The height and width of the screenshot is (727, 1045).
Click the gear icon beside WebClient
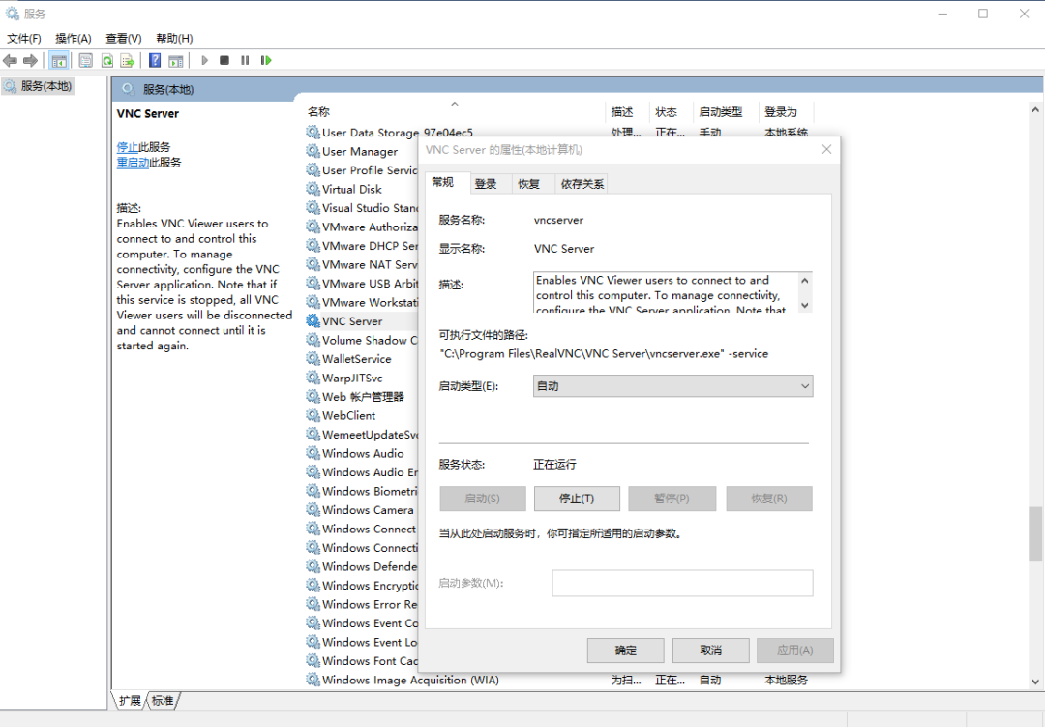(313, 415)
